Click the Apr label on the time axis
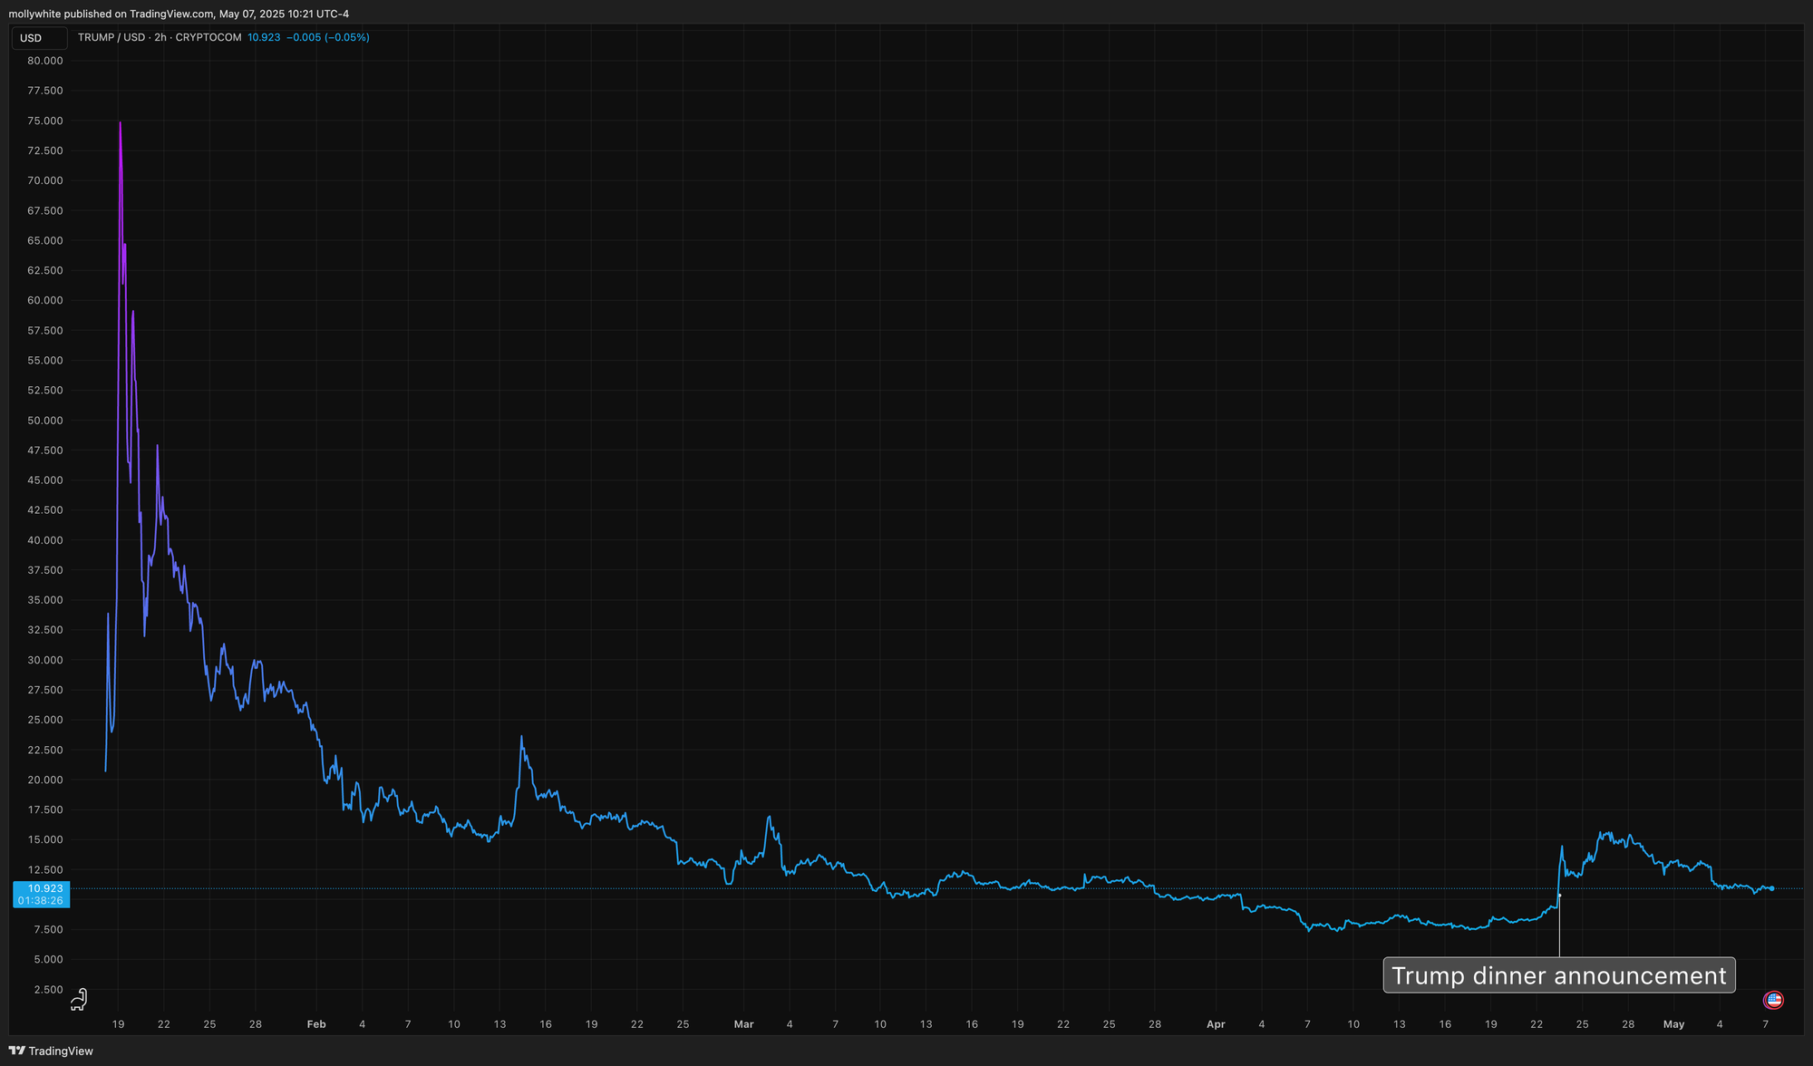 pos(1216,1024)
